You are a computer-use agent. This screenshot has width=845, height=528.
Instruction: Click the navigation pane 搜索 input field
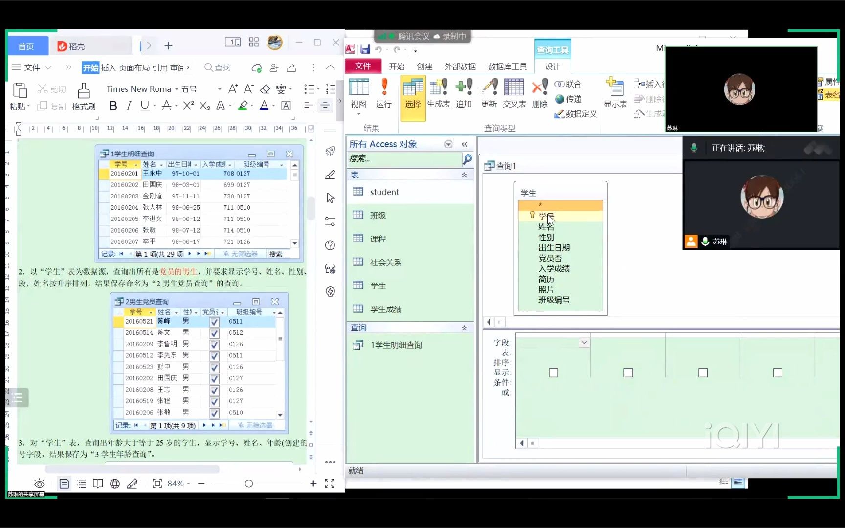(404, 159)
